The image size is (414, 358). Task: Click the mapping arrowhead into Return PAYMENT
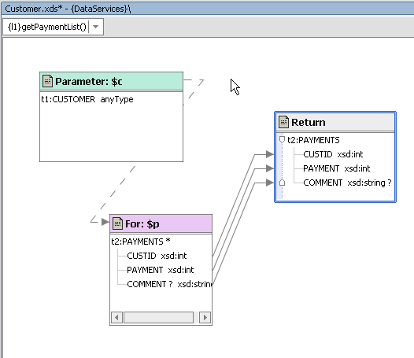270,168
